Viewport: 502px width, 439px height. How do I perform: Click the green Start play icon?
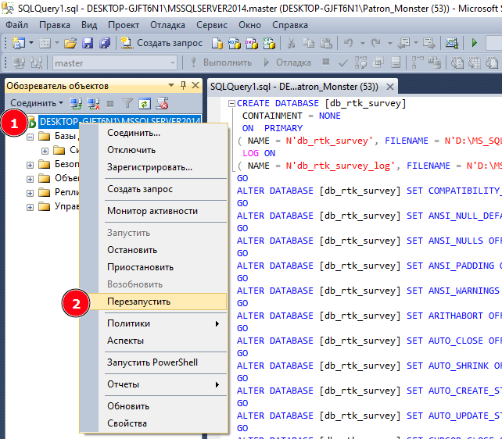tap(475, 42)
